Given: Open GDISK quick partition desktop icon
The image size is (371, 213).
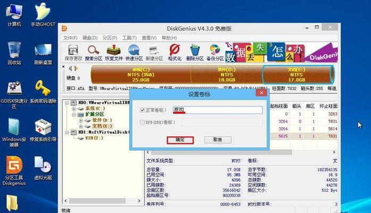Looking at the screenshot, I should pyautogui.click(x=14, y=95).
